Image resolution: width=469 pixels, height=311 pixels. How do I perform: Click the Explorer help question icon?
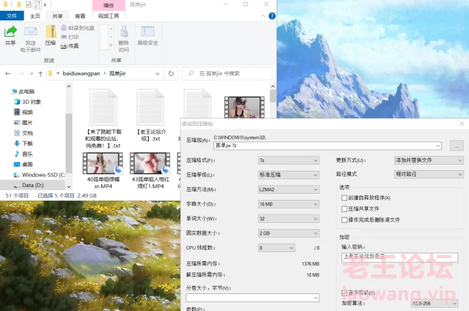point(272,16)
